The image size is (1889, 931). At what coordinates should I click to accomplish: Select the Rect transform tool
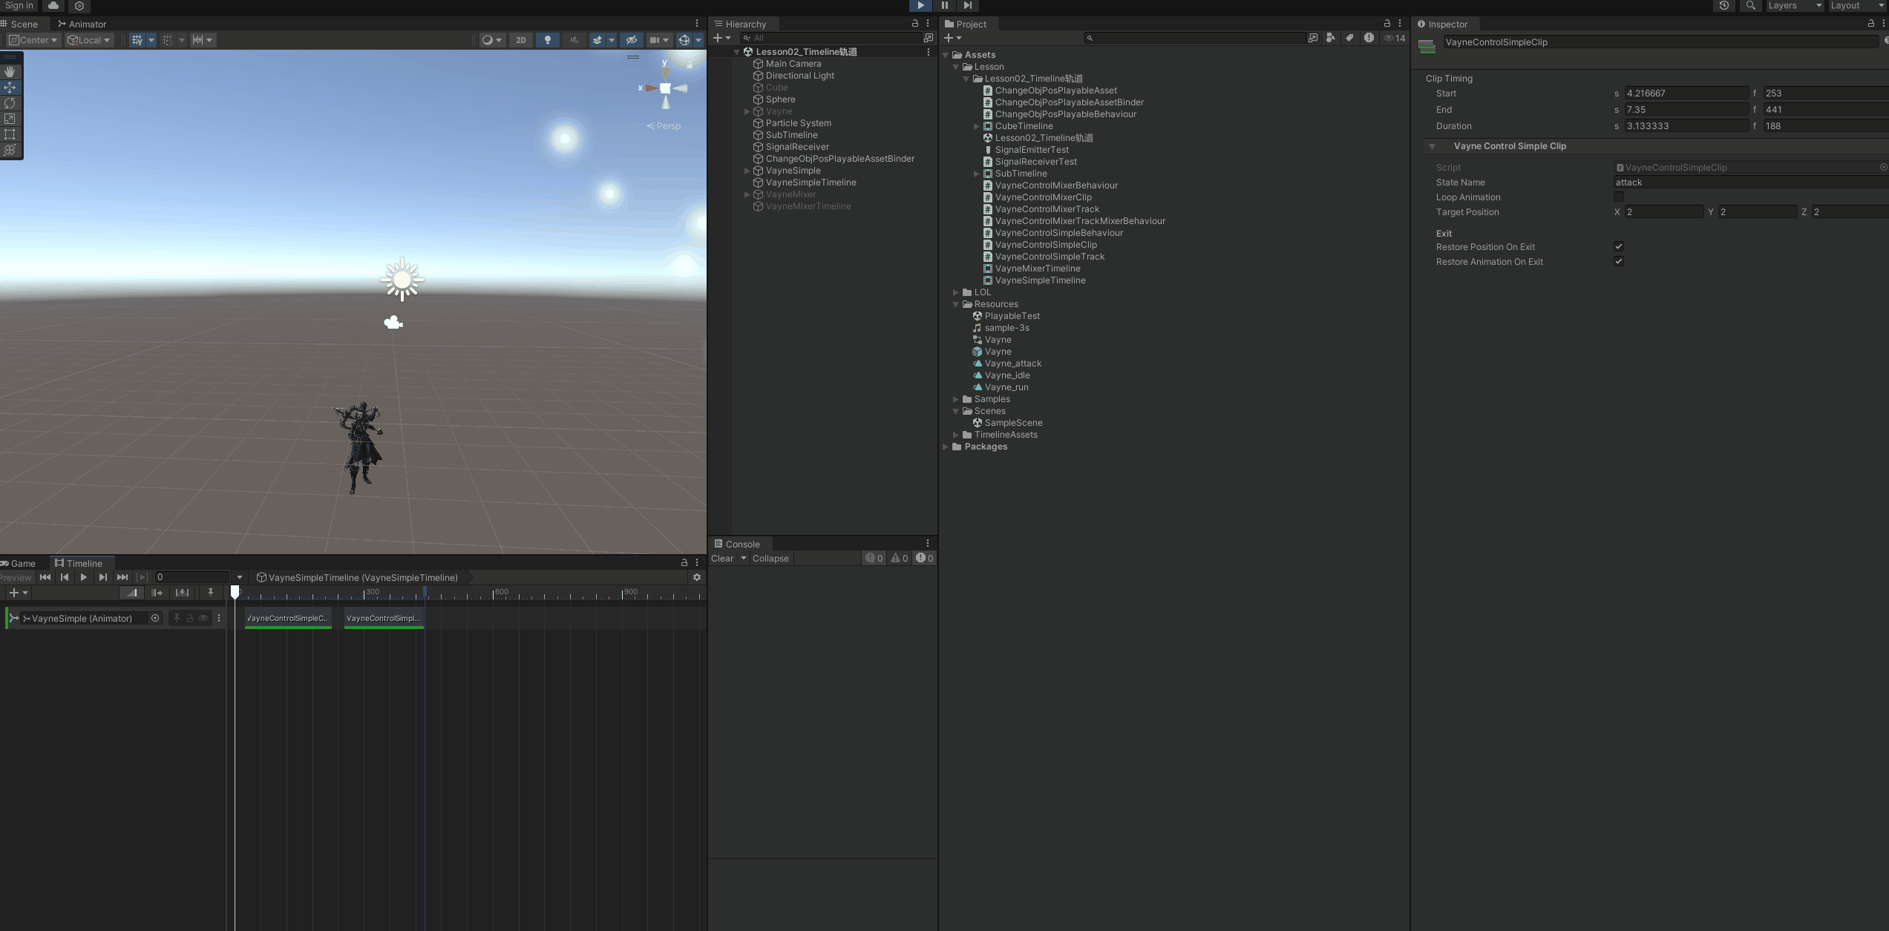click(x=10, y=134)
